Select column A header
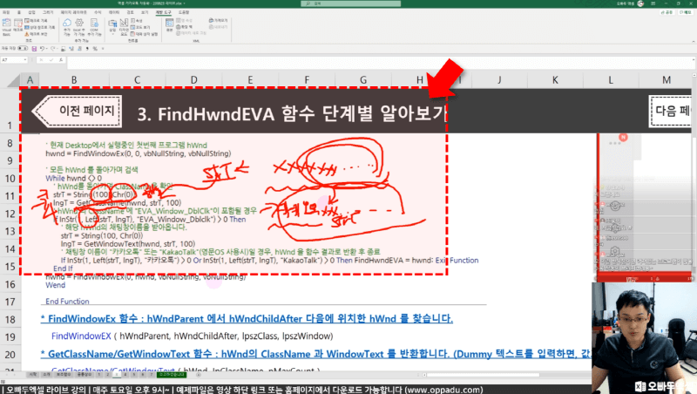Image resolution: width=697 pixels, height=394 pixels. click(x=30, y=80)
